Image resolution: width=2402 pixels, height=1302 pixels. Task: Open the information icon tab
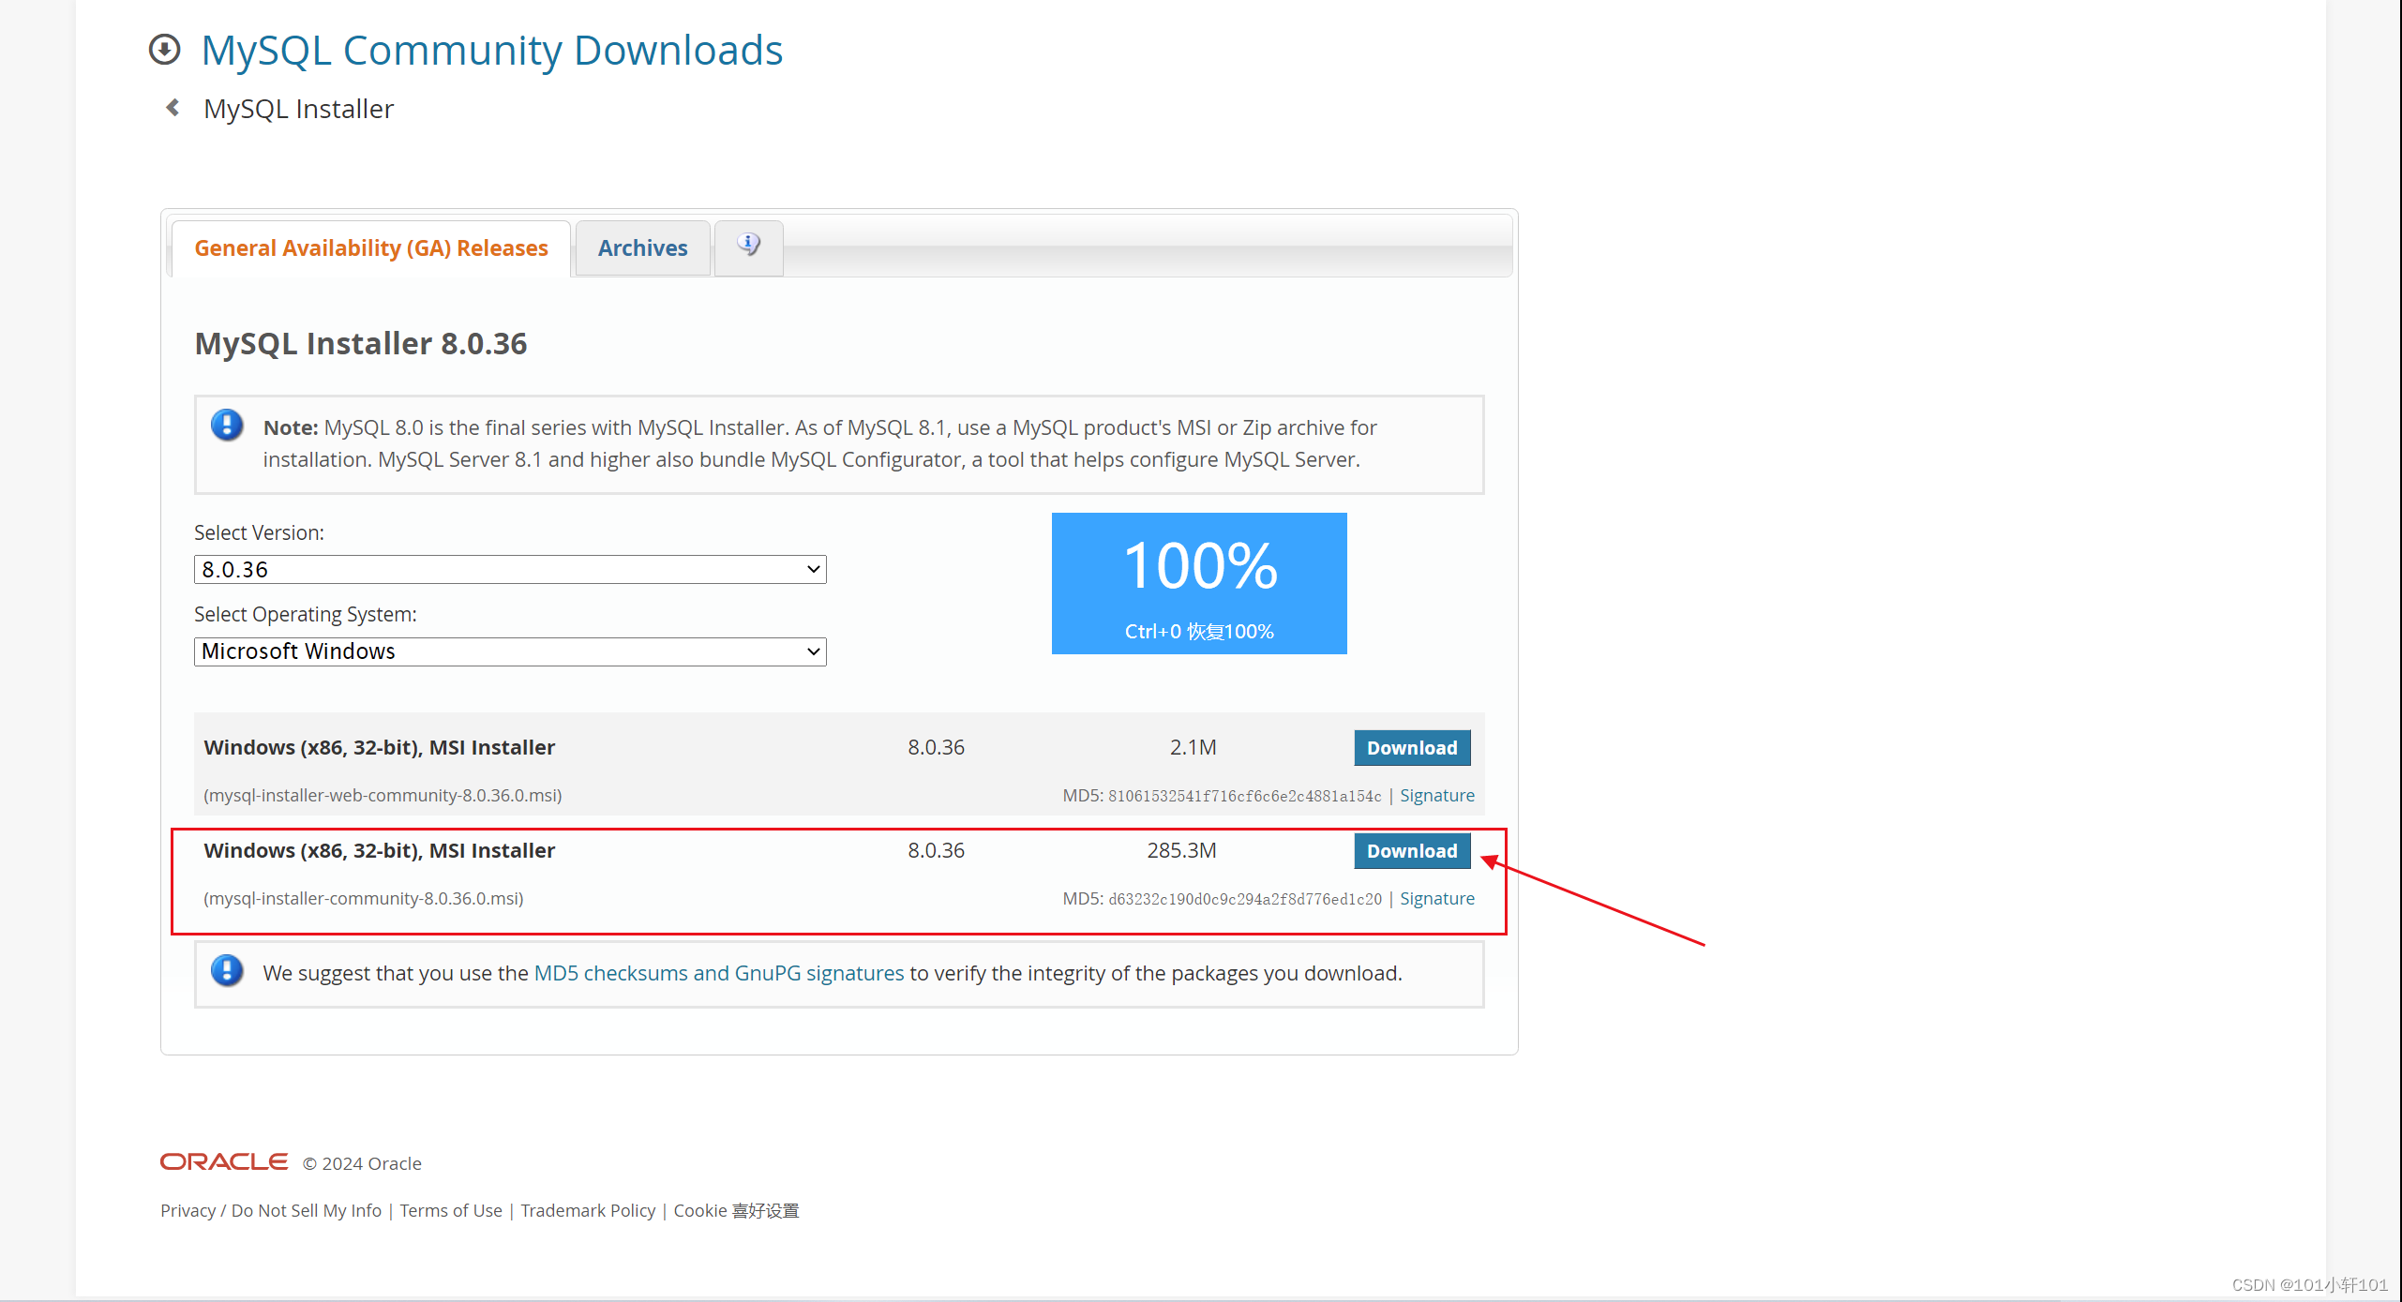coord(748,246)
